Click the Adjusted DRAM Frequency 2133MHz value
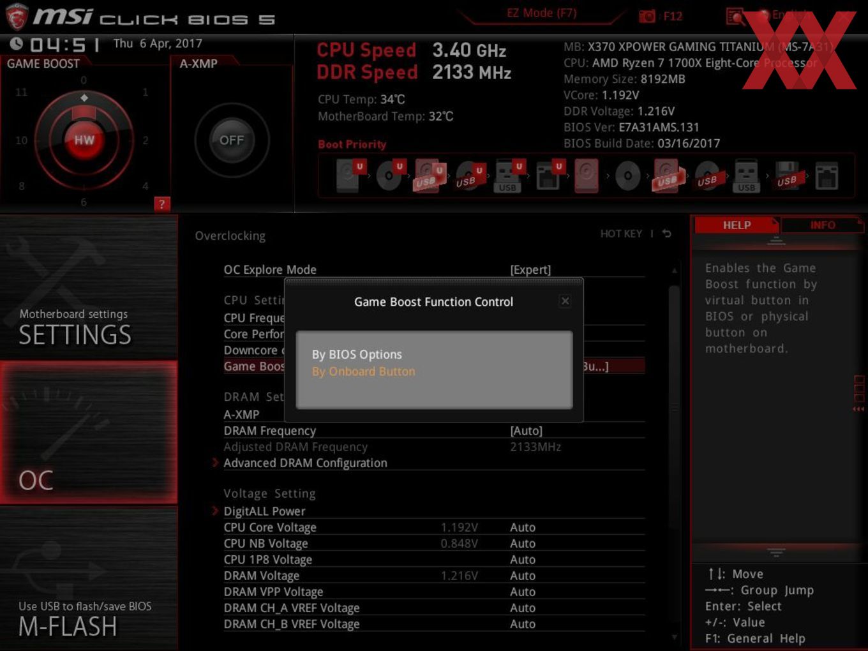This screenshot has width=868, height=651. [x=535, y=447]
